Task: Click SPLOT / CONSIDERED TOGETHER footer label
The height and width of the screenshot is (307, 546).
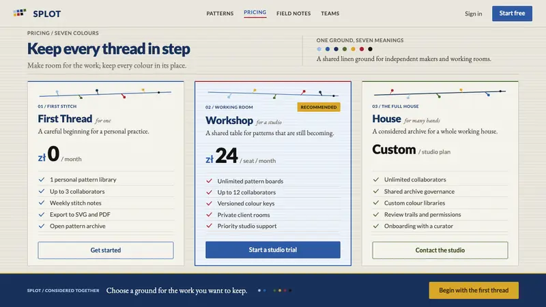Action: tap(63, 291)
